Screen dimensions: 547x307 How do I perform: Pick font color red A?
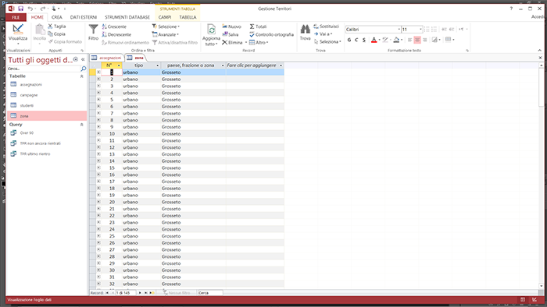374,40
